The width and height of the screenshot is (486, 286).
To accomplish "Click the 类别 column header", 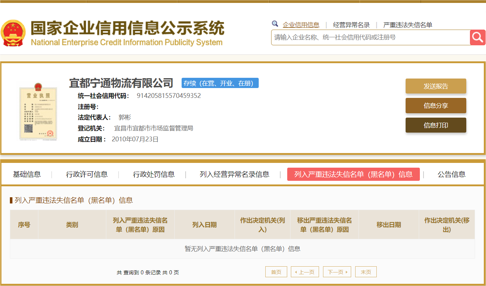I will (72, 225).
